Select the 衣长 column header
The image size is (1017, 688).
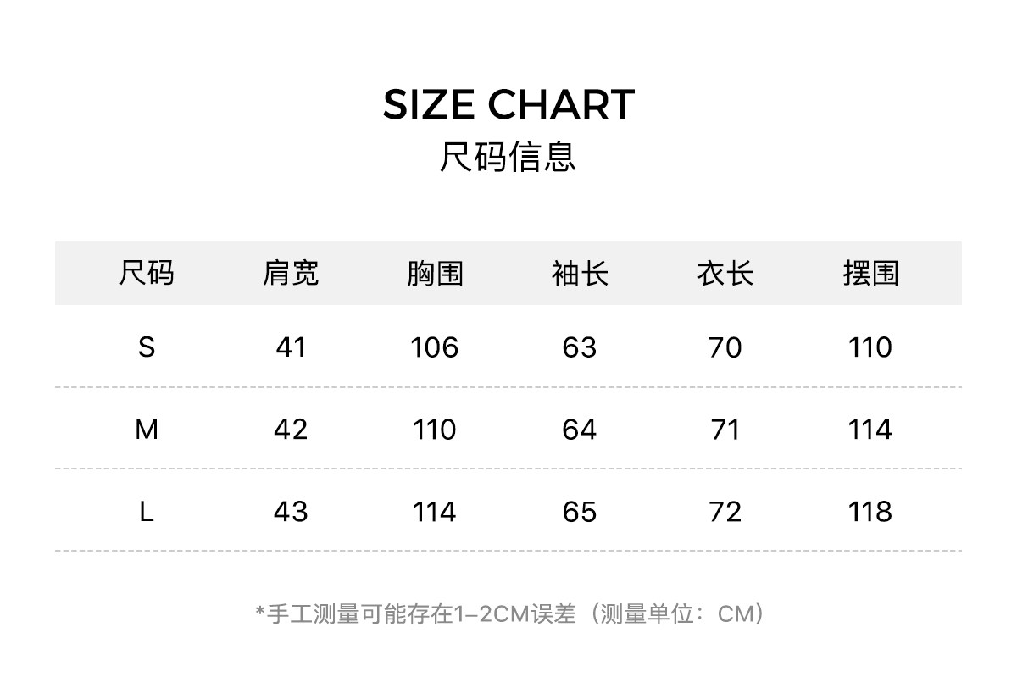click(x=725, y=274)
